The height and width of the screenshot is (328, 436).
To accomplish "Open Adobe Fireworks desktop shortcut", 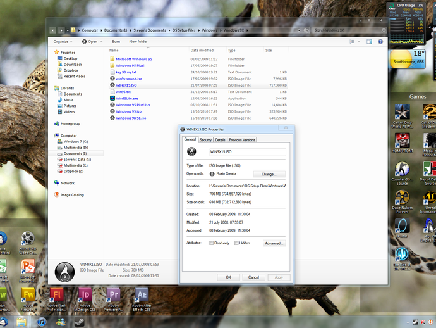I will point(28,300).
